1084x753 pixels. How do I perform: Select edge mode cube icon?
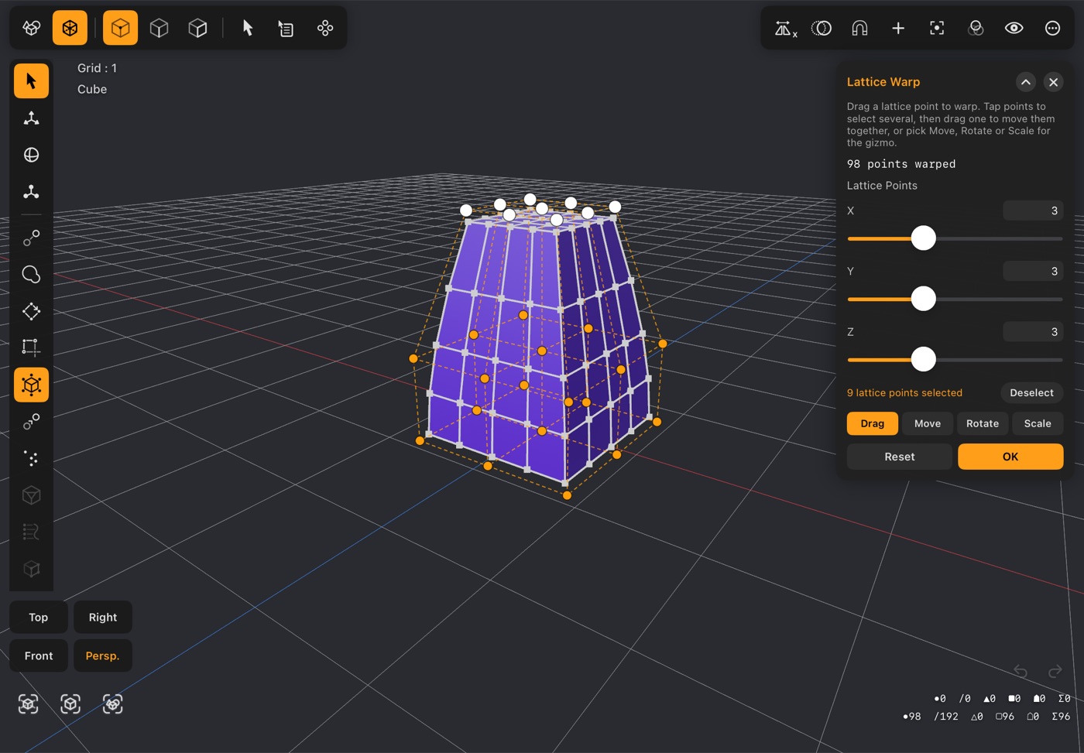point(159,28)
